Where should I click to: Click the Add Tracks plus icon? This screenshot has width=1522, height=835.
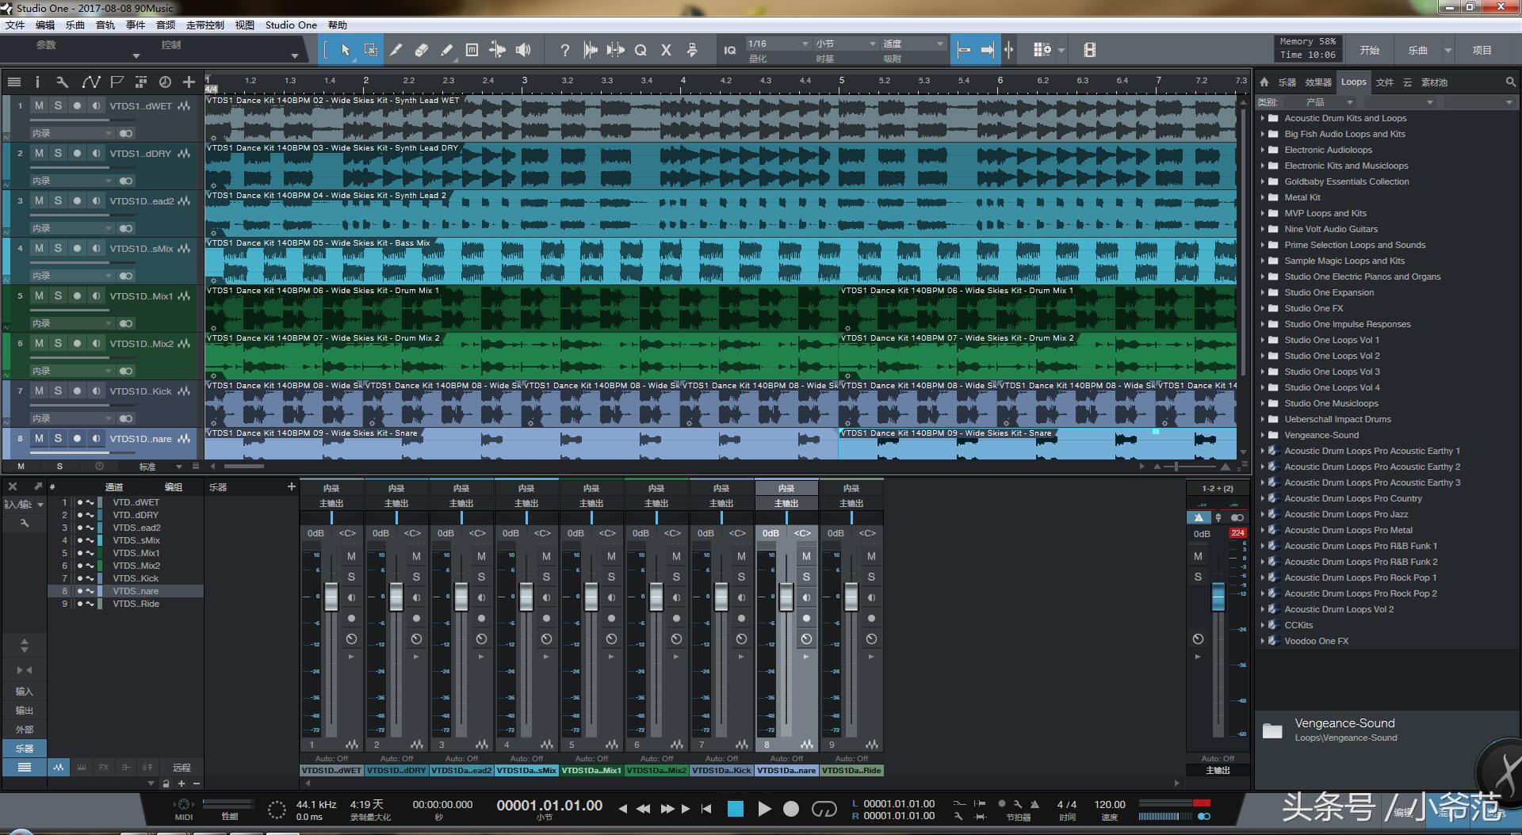point(189,82)
